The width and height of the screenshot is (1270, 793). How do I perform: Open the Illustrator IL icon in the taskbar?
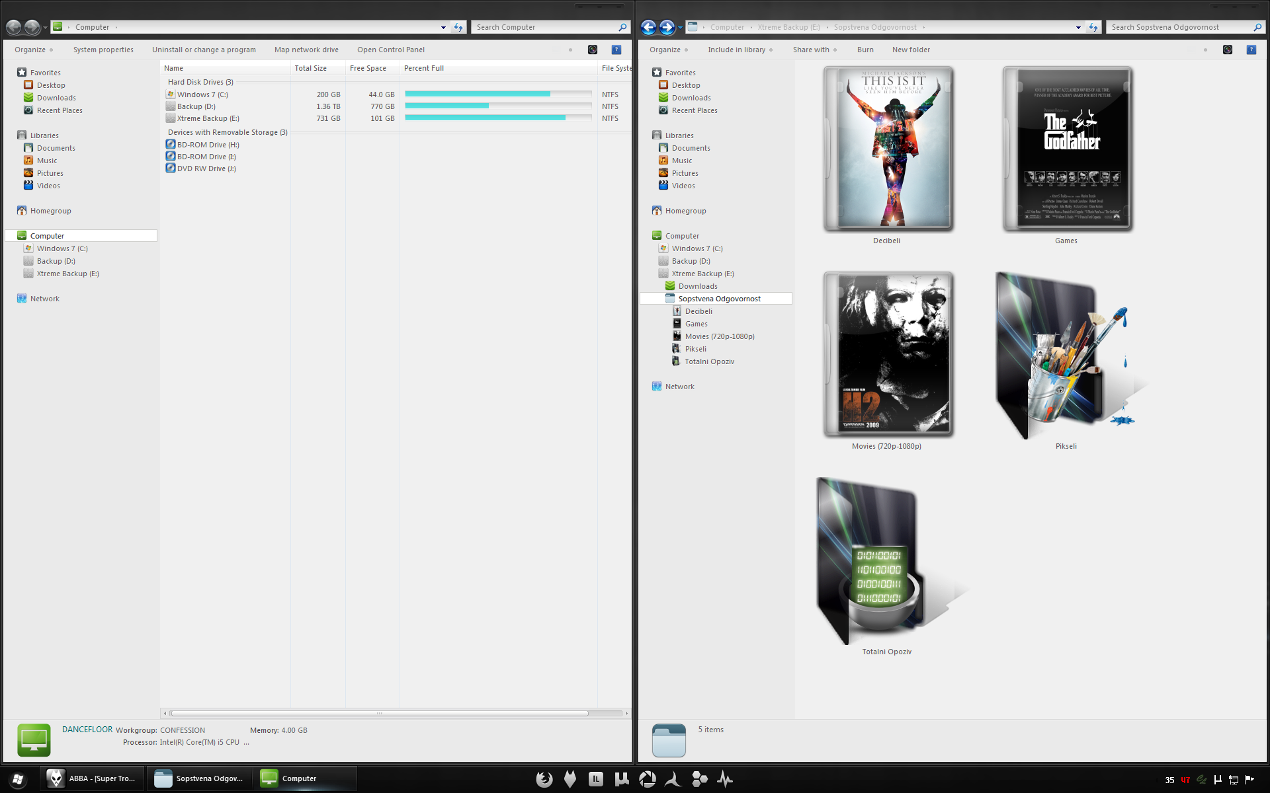[596, 779]
